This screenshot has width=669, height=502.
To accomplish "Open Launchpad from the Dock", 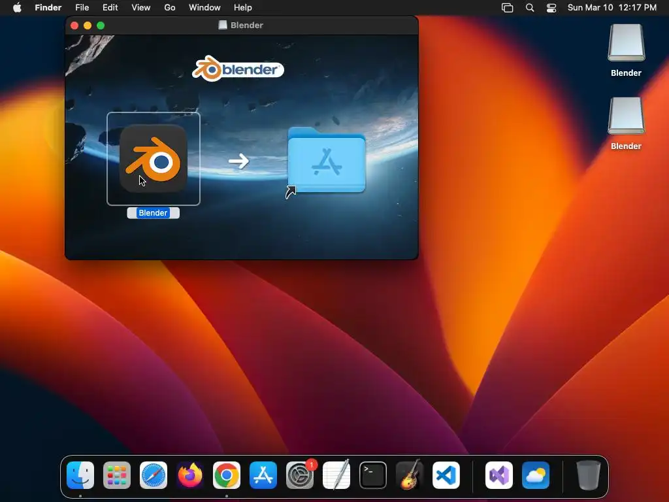I will click(x=117, y=475).
